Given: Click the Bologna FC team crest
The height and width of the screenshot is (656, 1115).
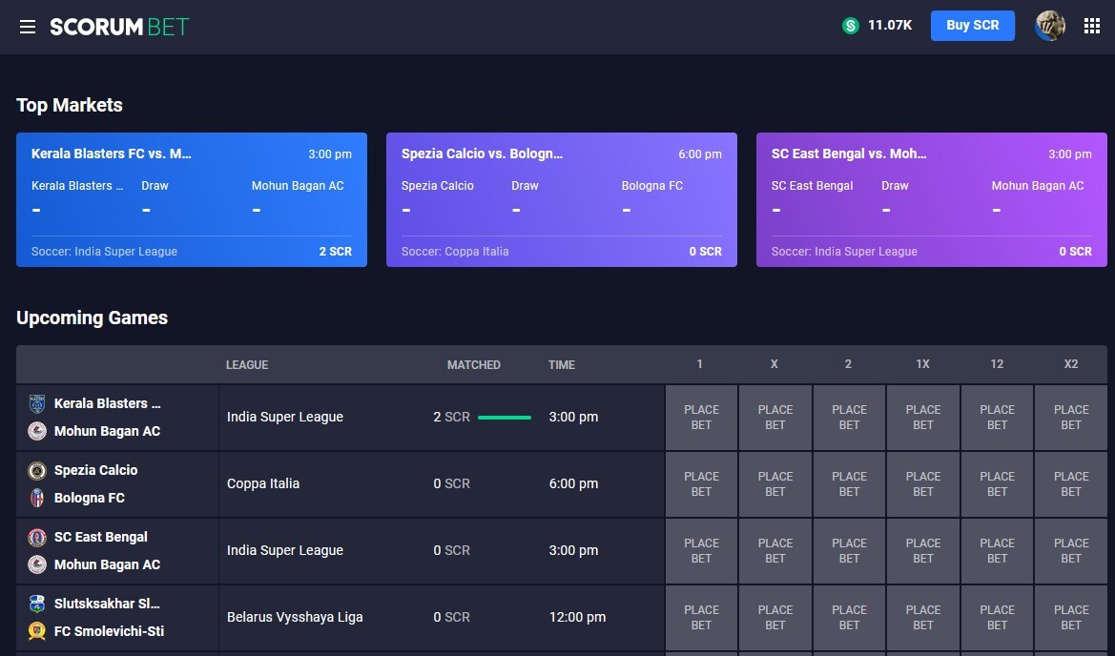Looking at the screenshot, I should 37,498.
